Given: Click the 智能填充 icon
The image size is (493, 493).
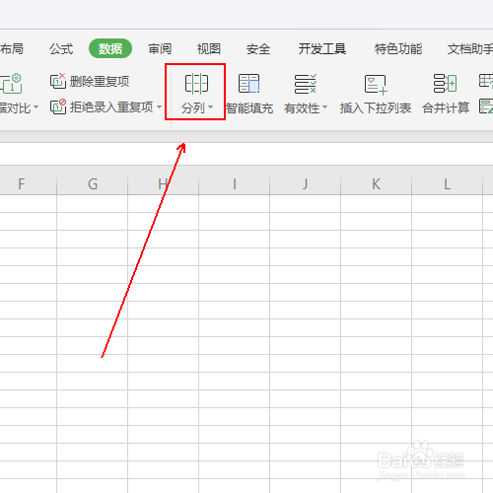Looking at the screenshot, I should point(249,84).
